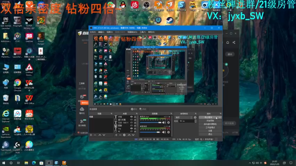The height and width of the screenshot is (166, 296).
Task: Click the 属性 properties button above docks
Action: [x=134, y=109]
